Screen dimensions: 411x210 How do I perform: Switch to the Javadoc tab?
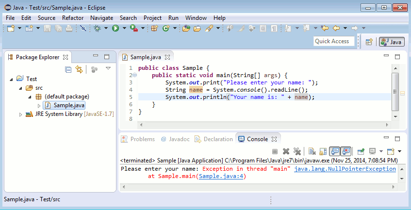coord(175,139)
